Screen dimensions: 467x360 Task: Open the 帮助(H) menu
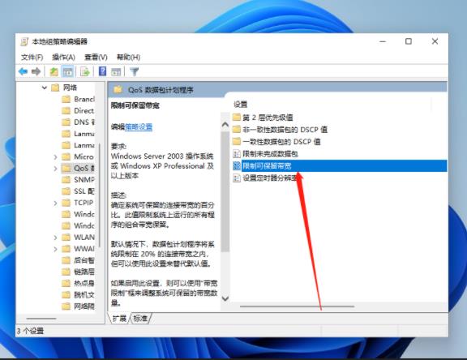[x=128, y=57]
